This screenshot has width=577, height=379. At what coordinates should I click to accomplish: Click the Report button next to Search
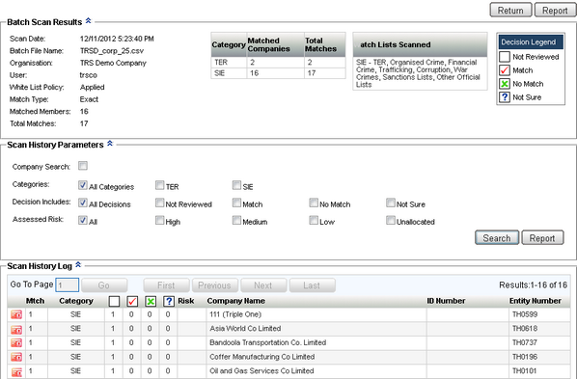(x=542, y=237)
